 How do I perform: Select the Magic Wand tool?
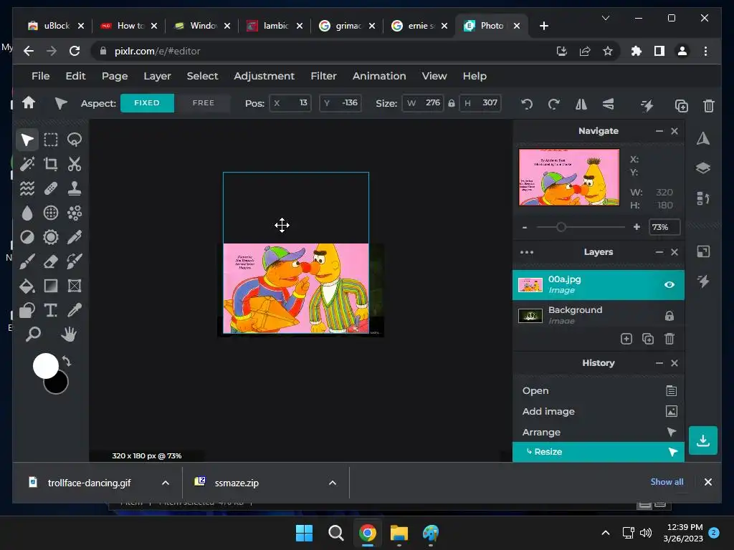pos(27,164)
